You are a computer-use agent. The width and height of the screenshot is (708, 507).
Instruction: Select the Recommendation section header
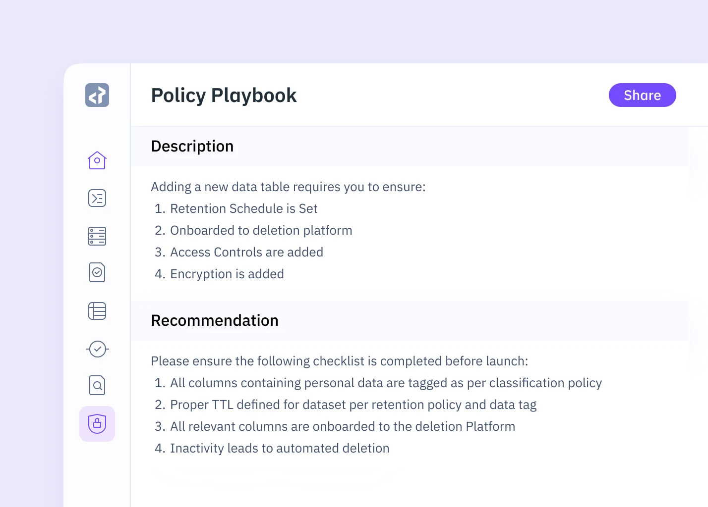click(215, 321)
